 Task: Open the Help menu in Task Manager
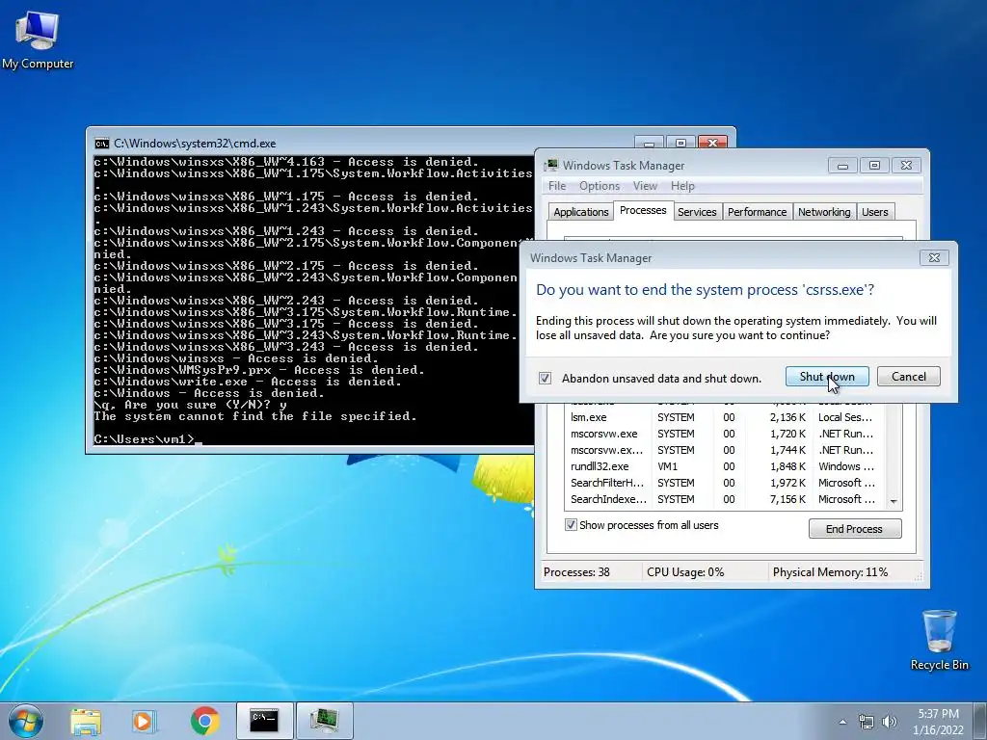point(682,186)
